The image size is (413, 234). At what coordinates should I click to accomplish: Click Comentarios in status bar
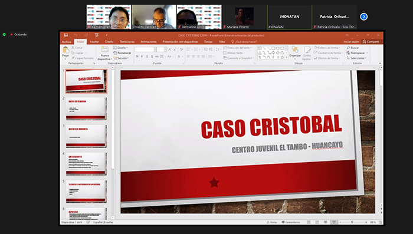coord(291,222)
